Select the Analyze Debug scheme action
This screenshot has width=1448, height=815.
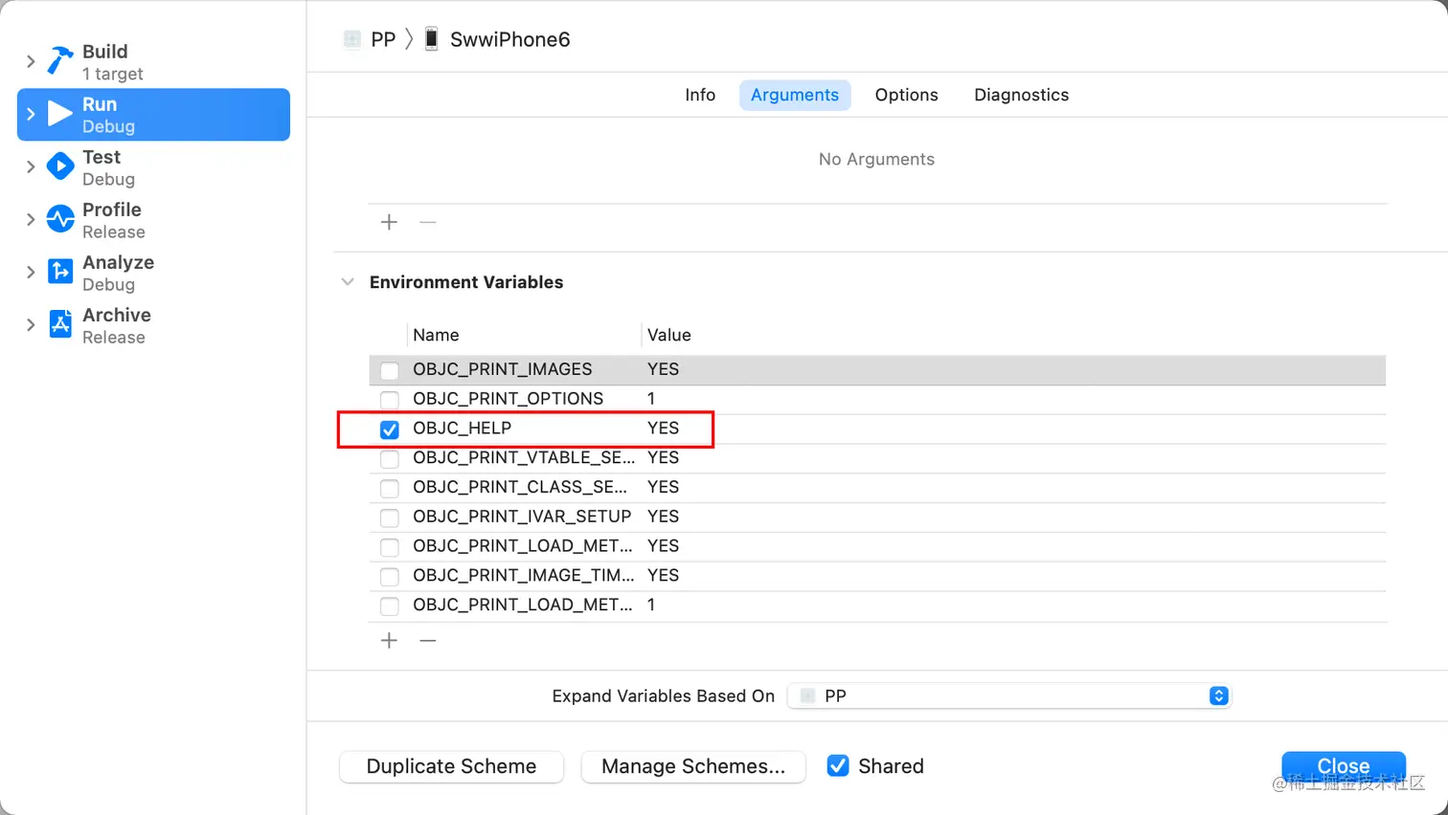coord(153,273)
